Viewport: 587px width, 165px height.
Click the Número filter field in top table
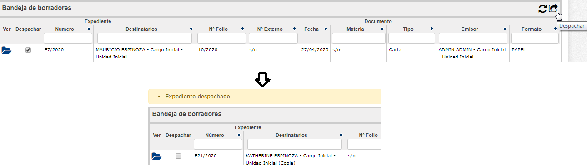tap(68, 38)
